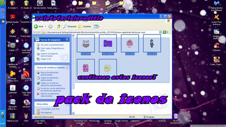Click the Winamp desktop icon
Screen dimensions: 226x127
coord(13,33)
